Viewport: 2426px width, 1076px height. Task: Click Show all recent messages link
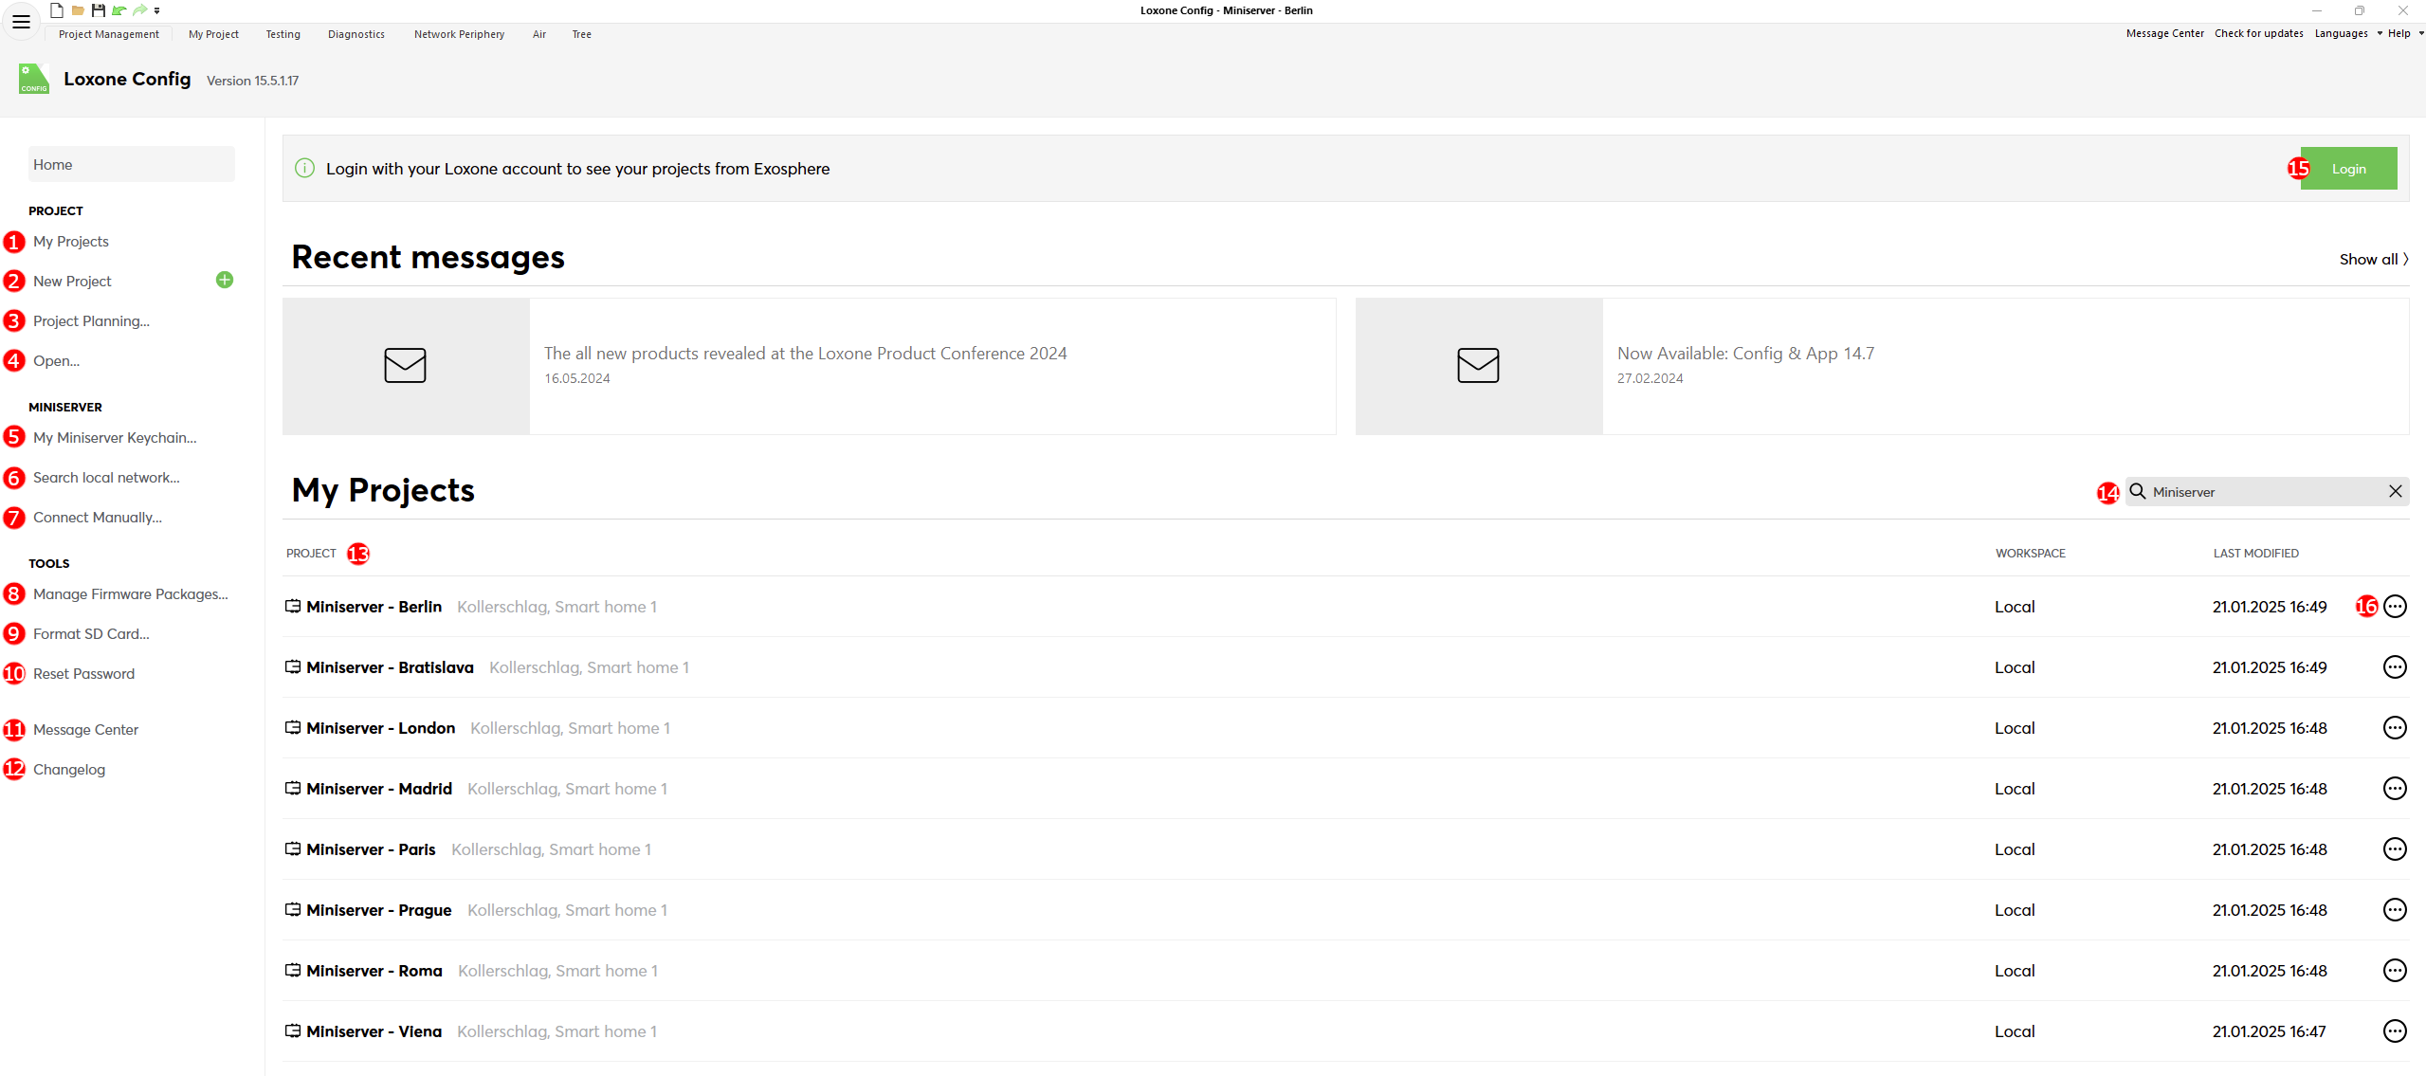tap(2373, 260)
